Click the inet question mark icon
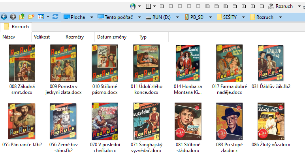Image resolution: width=305 pixels, height=158 pixels. pyautogui.click(x=271, y=6)
